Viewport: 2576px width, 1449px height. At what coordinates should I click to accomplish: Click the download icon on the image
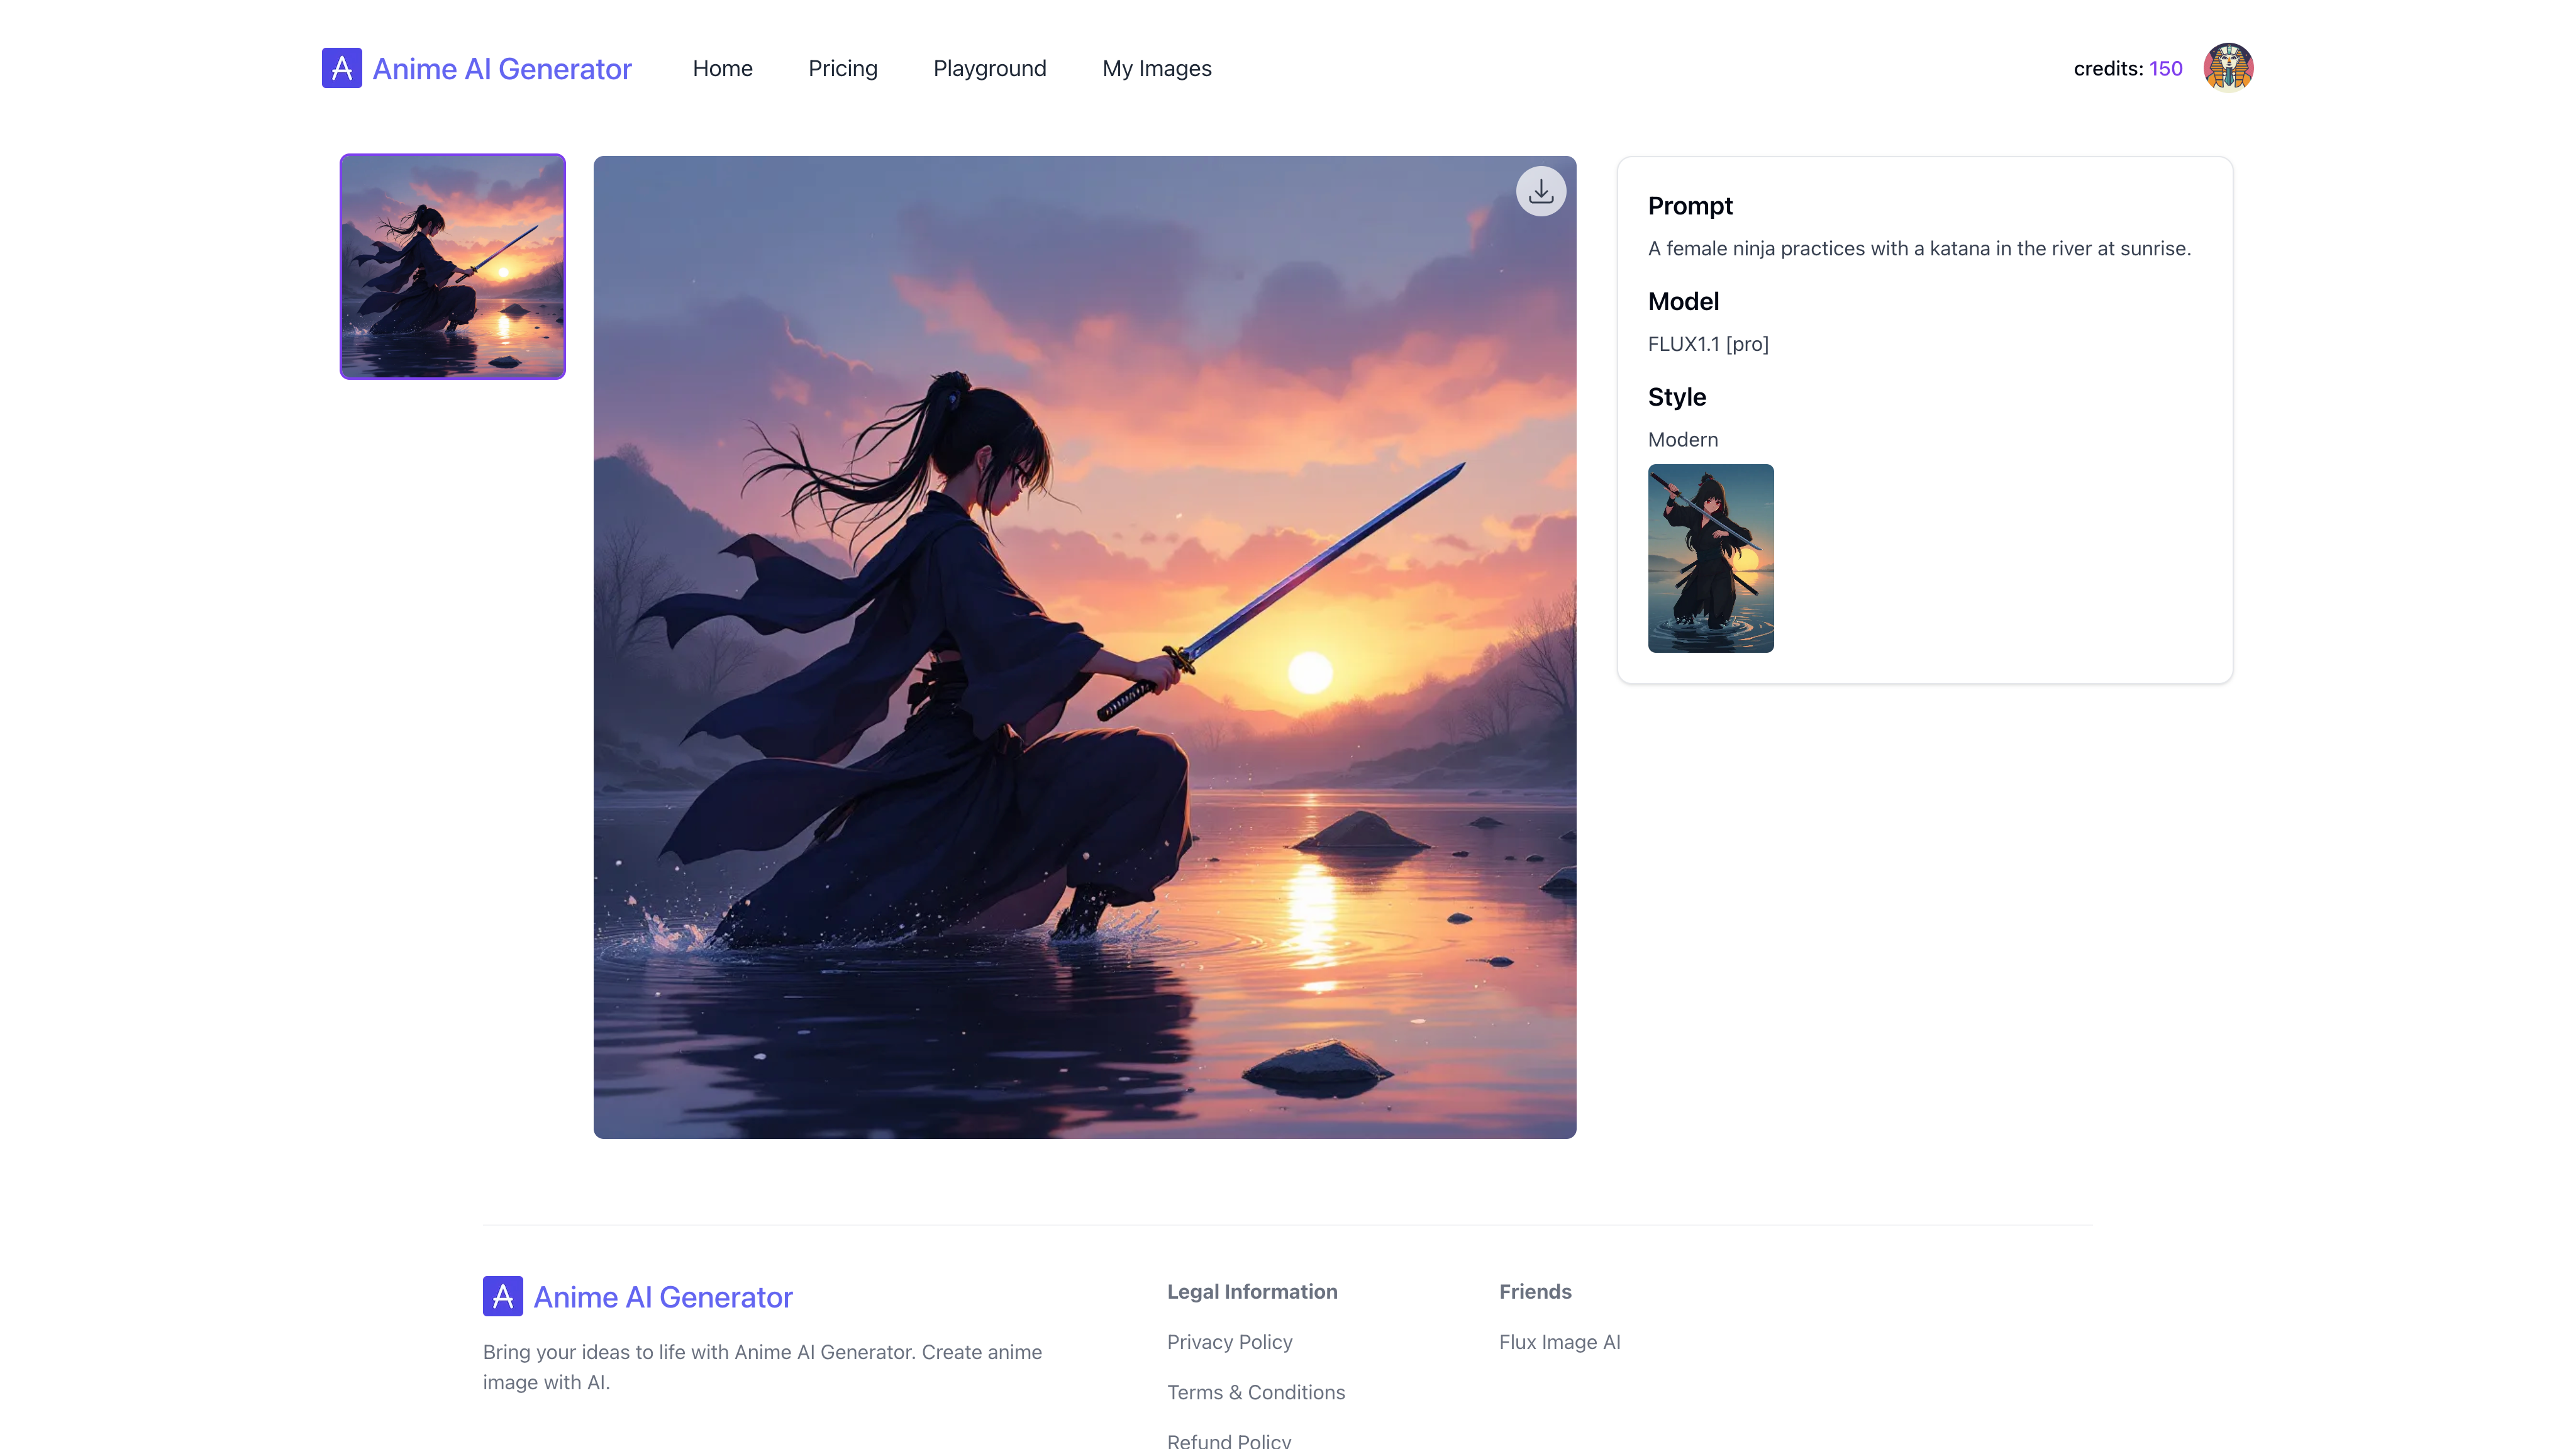pos(1540,191)
